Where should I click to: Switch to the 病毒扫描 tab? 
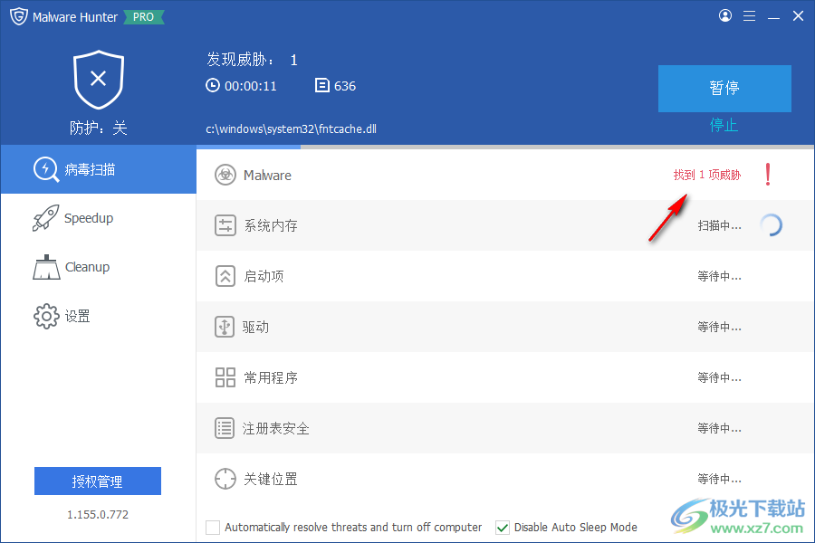click(x=99, y=169)
